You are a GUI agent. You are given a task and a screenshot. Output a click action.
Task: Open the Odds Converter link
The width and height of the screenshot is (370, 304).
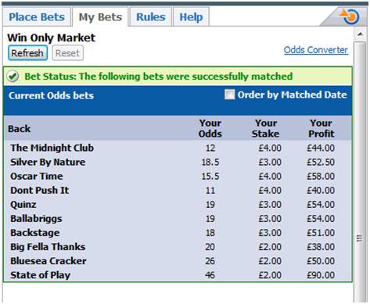(316, 50)
